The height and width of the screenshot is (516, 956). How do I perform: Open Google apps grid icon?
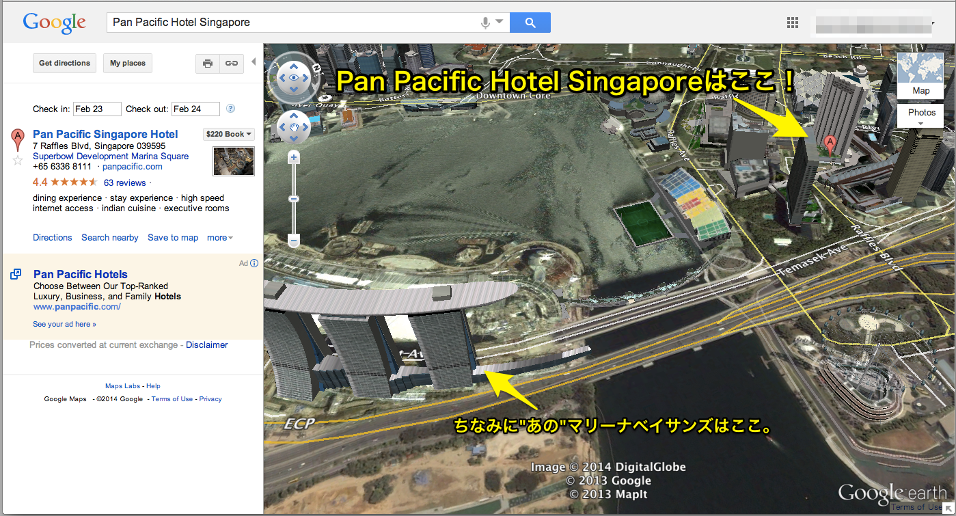(x=793, y=23)
